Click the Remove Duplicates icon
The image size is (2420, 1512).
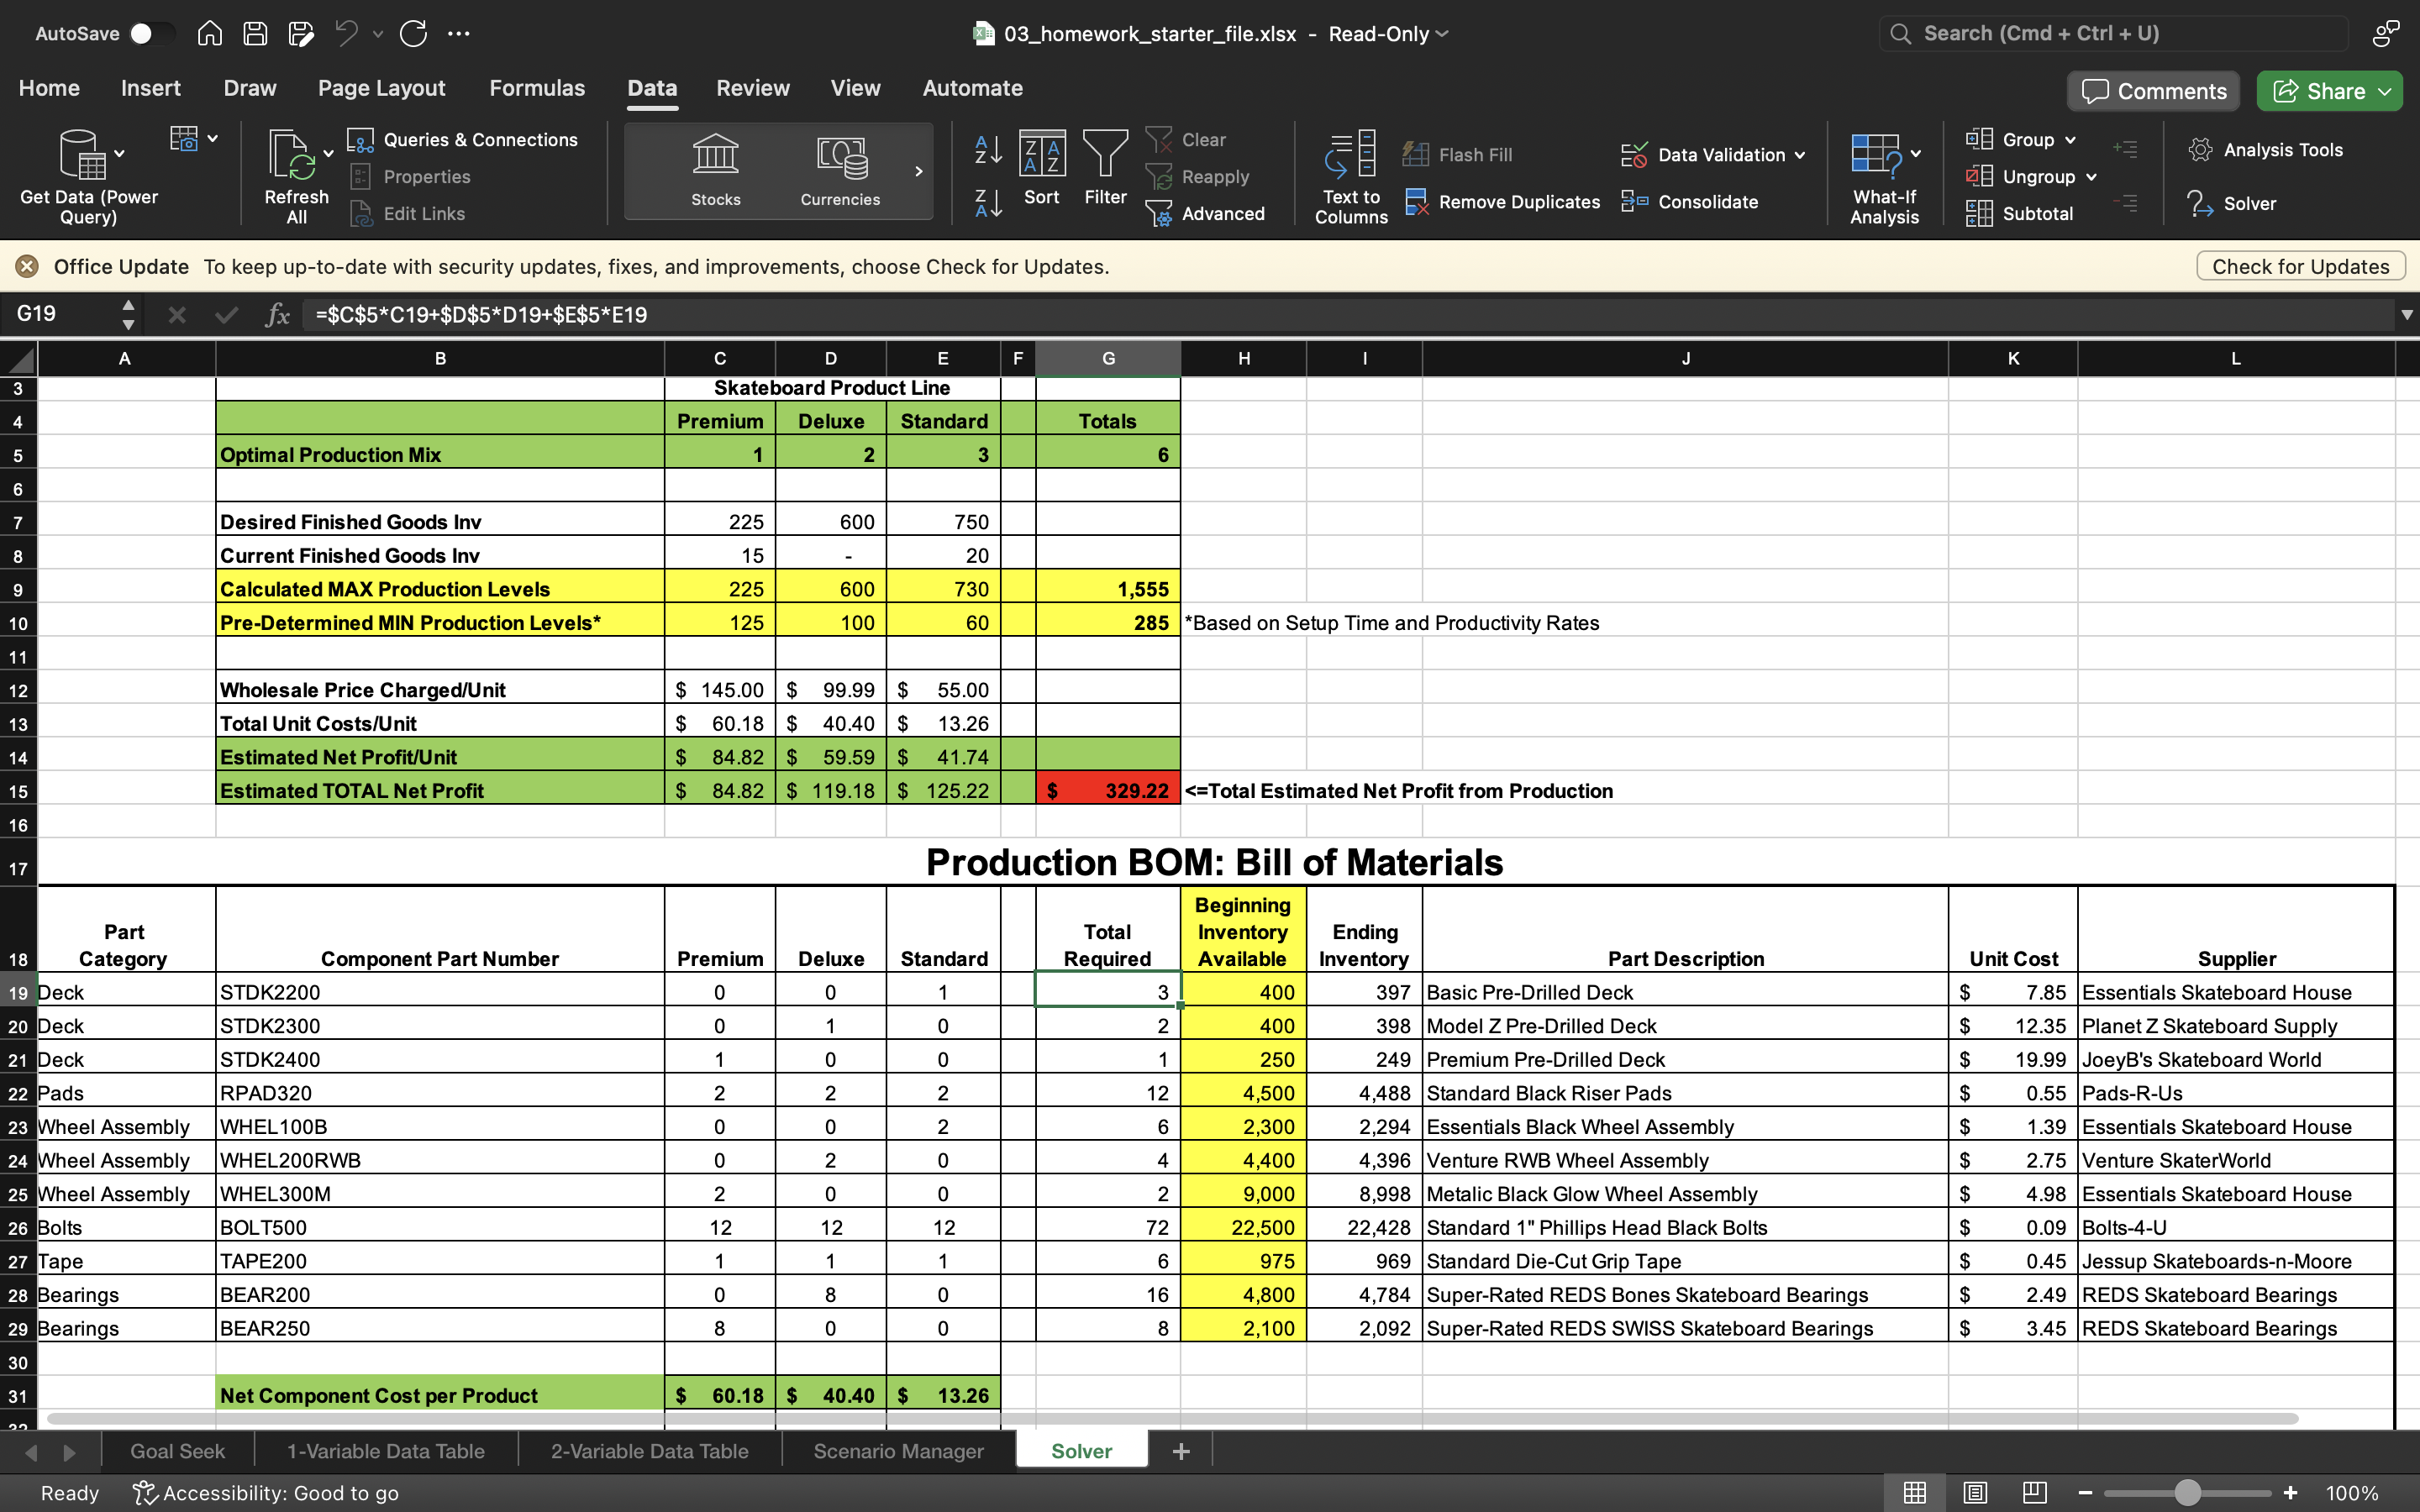[x=1416, y=202]
